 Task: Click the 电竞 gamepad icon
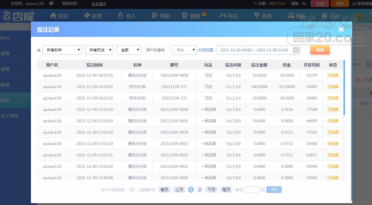(x=223, y=16)
